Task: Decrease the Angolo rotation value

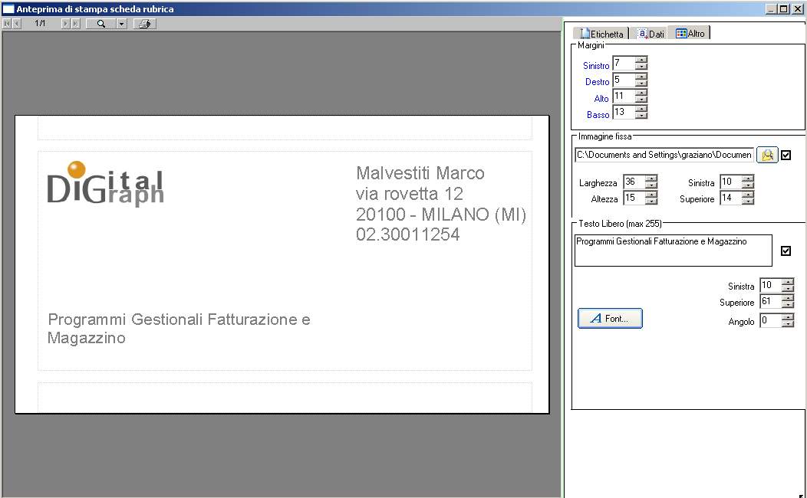Action: coord(788,324)
